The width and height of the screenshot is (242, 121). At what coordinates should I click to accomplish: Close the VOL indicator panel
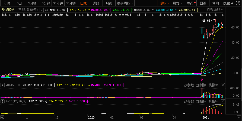(x=223, y=85)
